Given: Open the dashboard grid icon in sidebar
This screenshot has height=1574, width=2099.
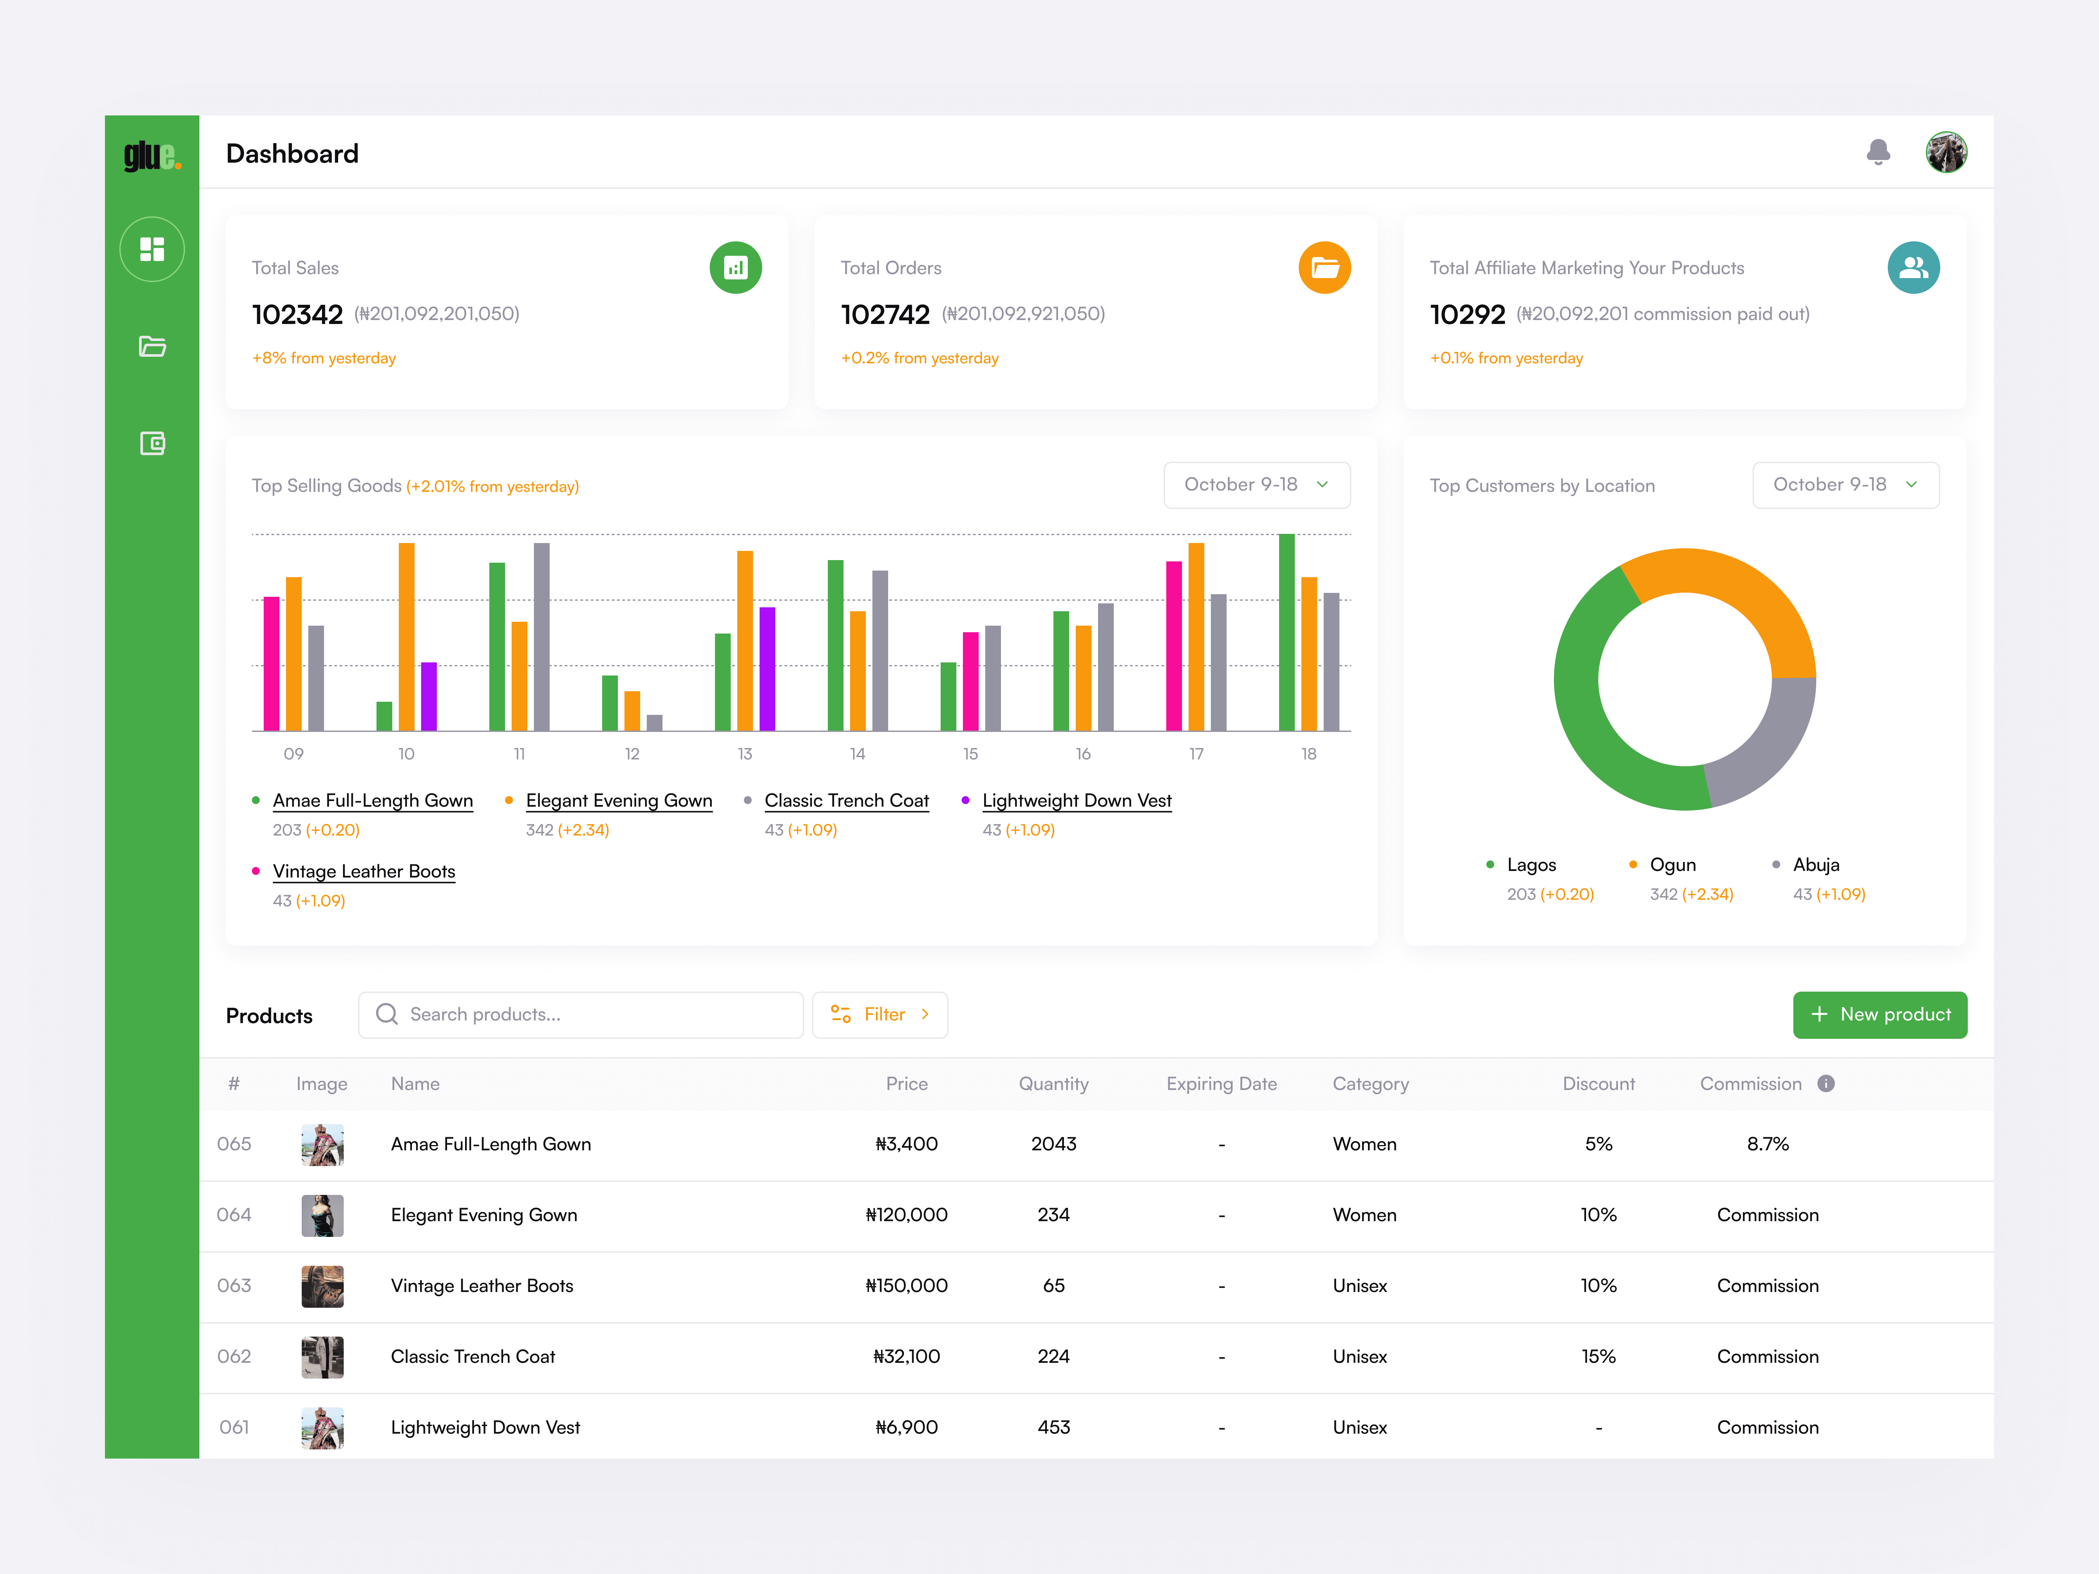Looking at the screenshot, I should (152, 250).
